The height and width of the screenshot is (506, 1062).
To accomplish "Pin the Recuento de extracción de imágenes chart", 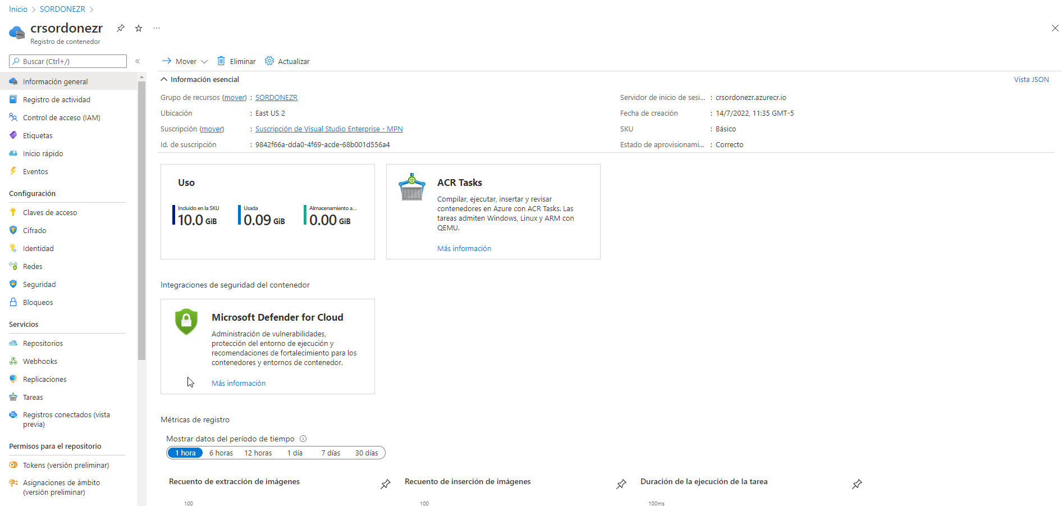I will coord(386,484).
